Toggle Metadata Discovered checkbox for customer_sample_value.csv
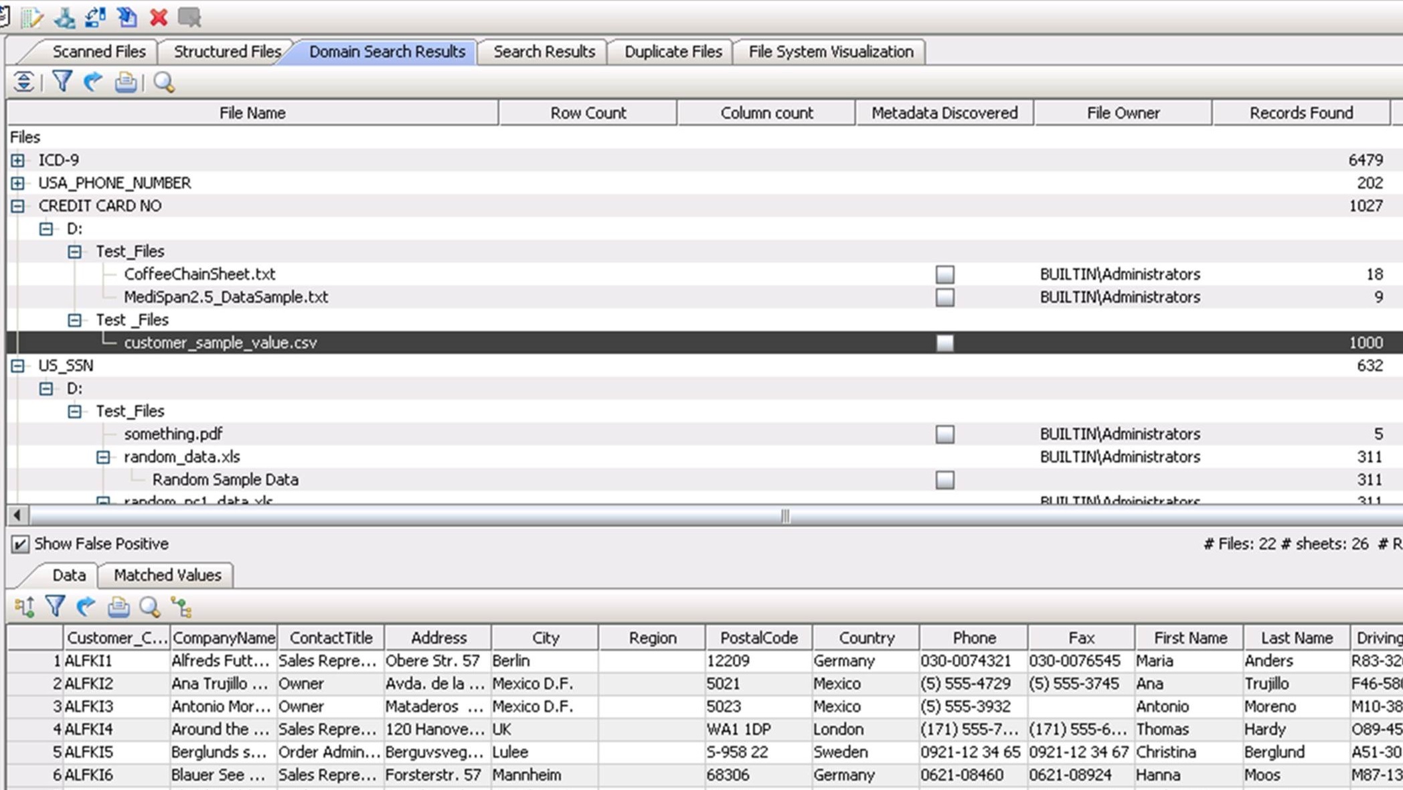This screenshot has width=1403, height=790. point(944,343)
